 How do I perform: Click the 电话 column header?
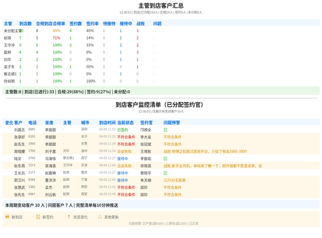tap(32, 123)
